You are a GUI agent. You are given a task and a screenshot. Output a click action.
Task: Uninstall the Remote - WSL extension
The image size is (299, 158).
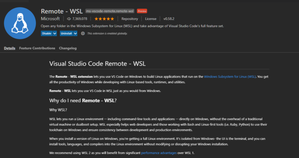pos(66,33)
